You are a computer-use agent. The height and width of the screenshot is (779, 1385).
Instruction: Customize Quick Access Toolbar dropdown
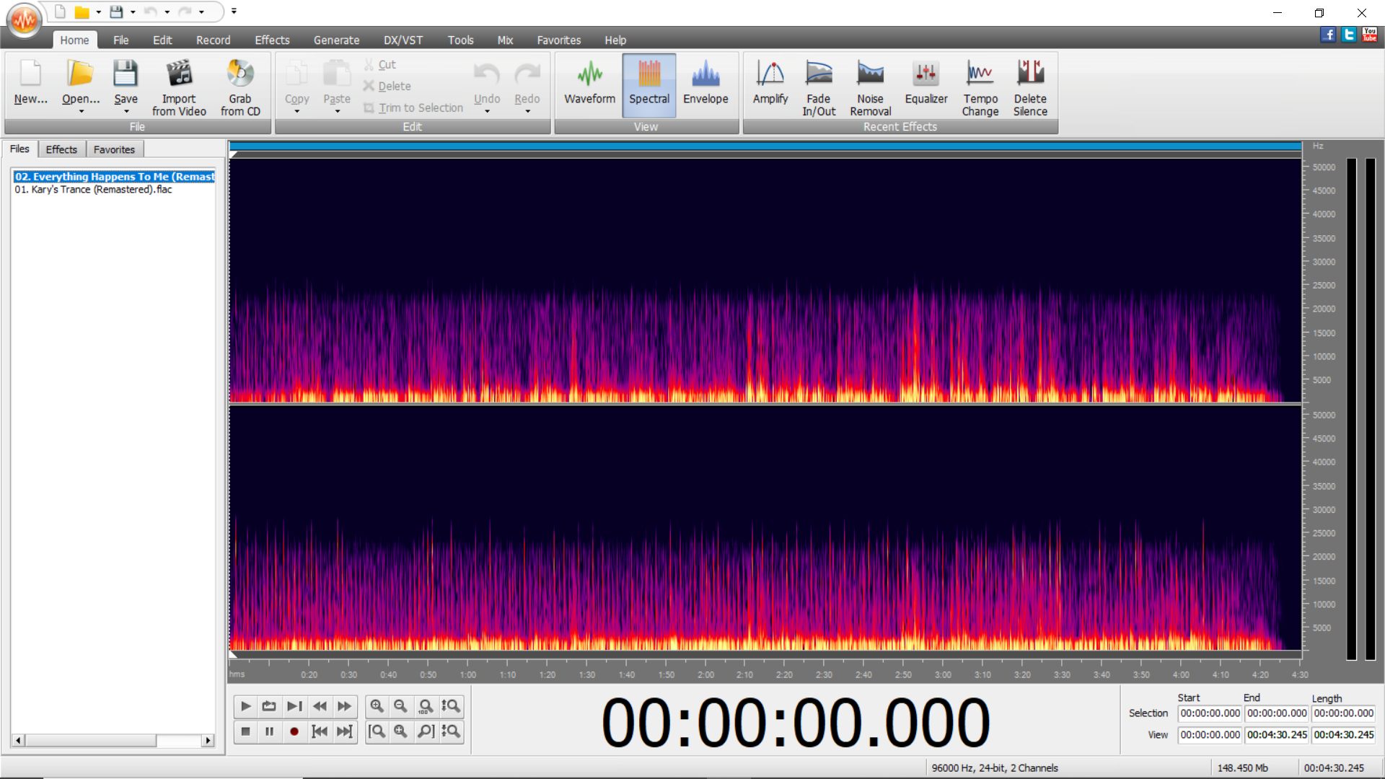pyautogui.click(x=234, y=12)
